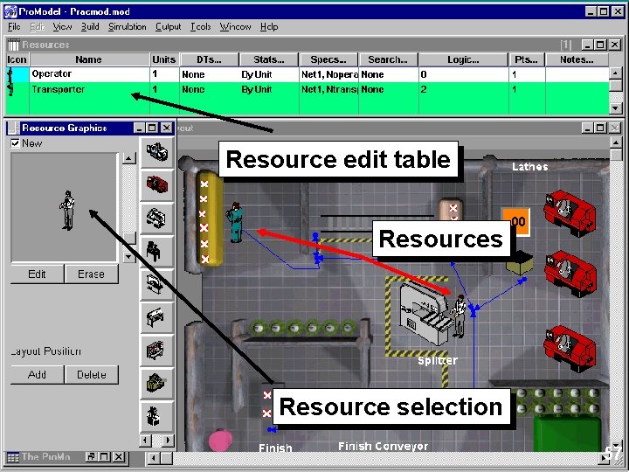Click layout window scroll up arrow
The height and width of the screenshot is (472, 629).
click(x=616, y=142)
